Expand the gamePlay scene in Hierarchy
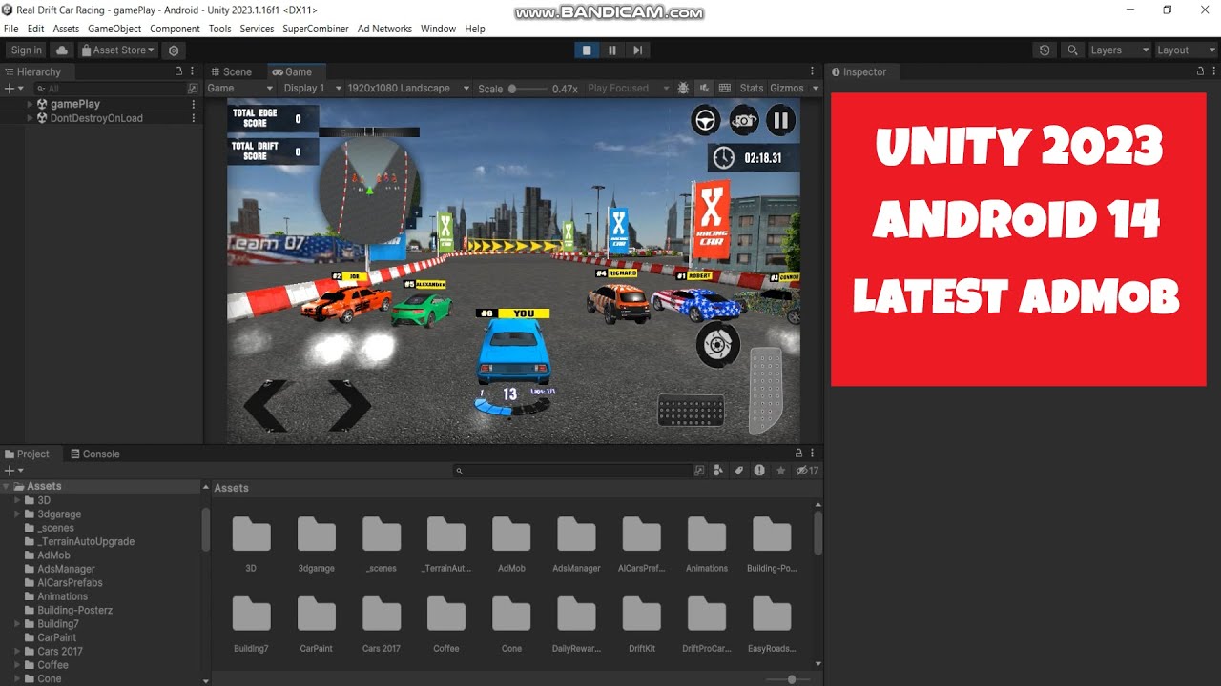 pos(30,104)
